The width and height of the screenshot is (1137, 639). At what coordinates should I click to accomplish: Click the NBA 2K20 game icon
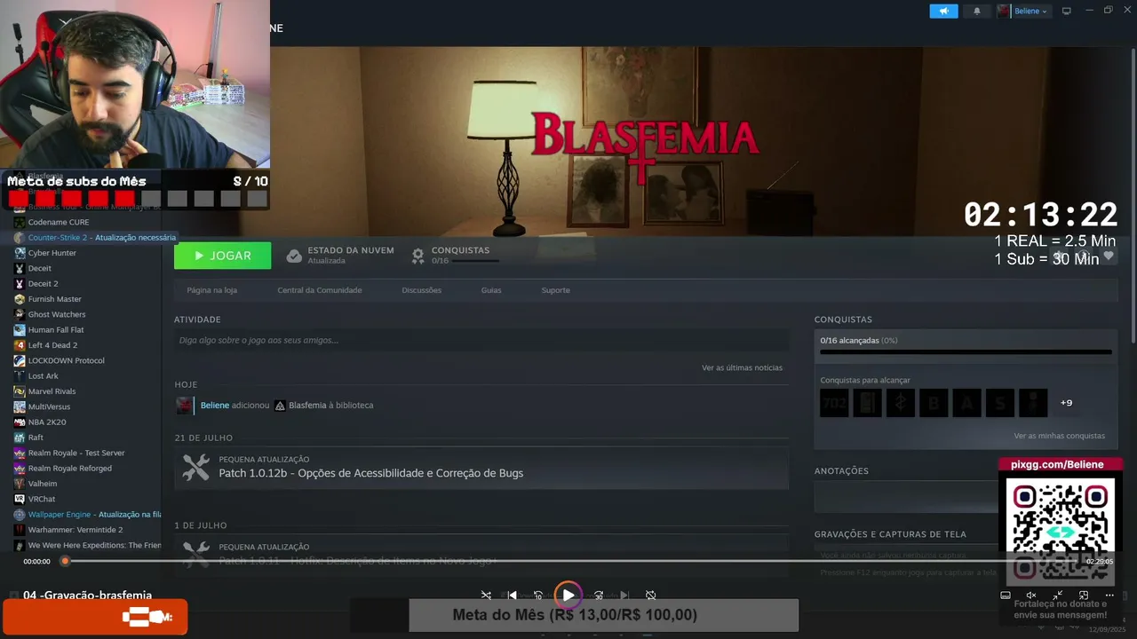click(x=20, y=422)
